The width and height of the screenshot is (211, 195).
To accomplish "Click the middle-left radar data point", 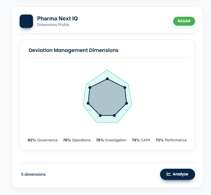I will (88, 103).
